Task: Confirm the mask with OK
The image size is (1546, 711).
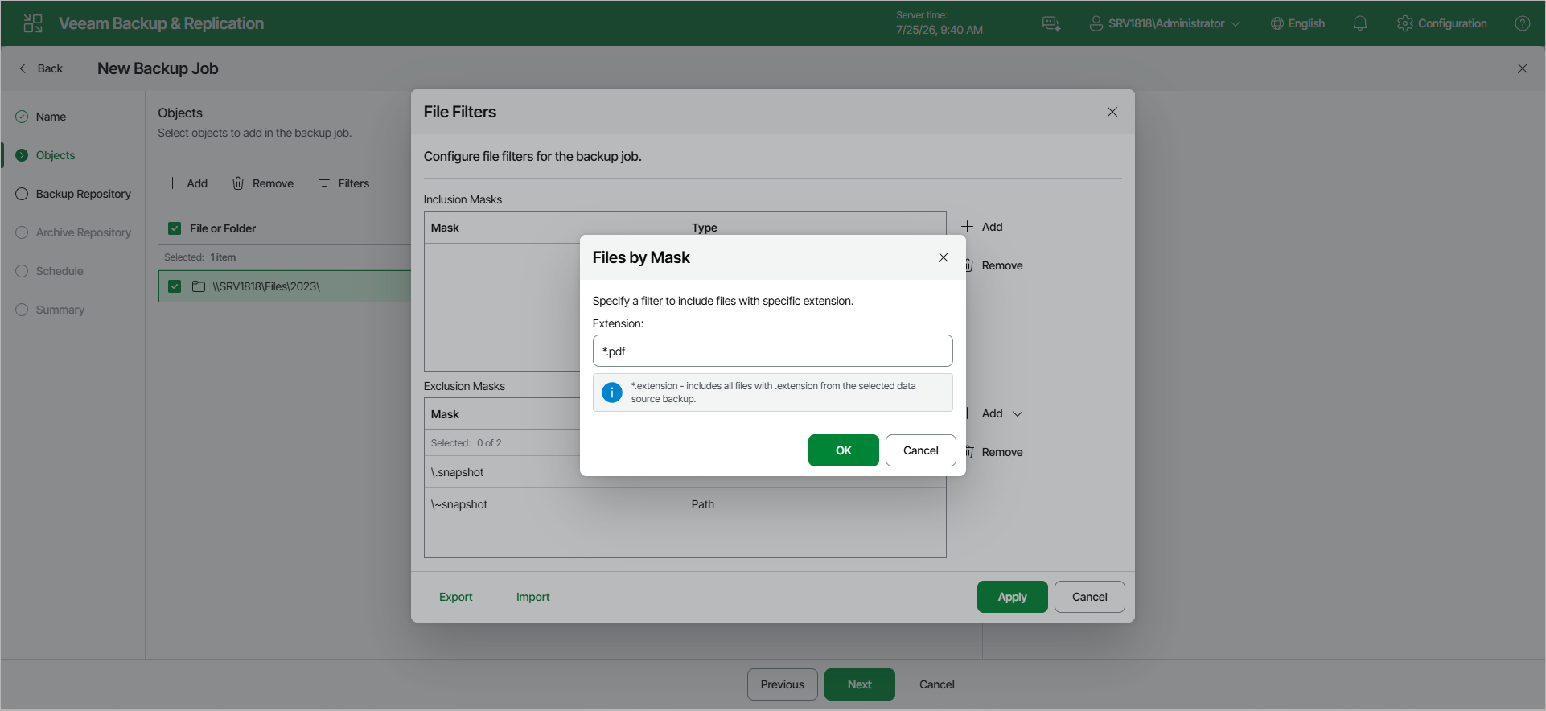Action: (x=844, y=450)
